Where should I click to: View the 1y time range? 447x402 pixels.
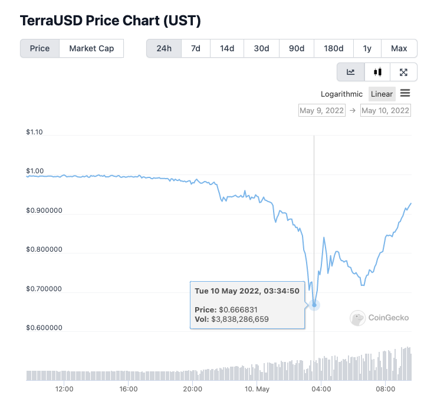click(x=367, y=48)
